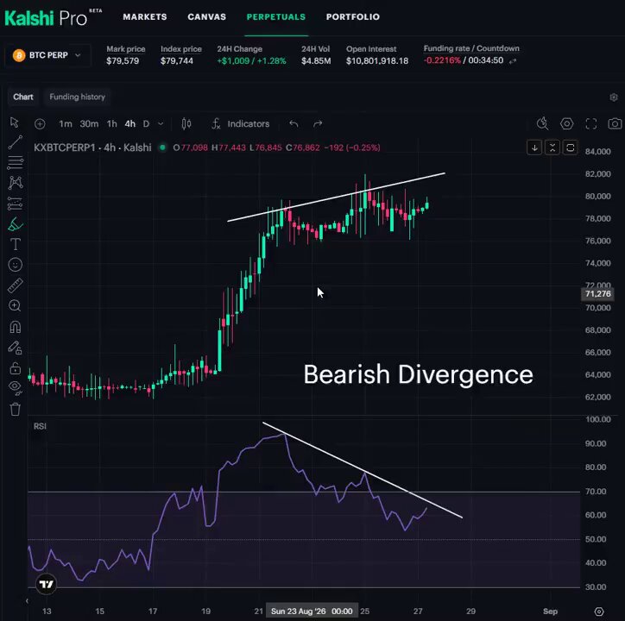Select the Bearish Divergence text annotation

(x=418, y=374)
